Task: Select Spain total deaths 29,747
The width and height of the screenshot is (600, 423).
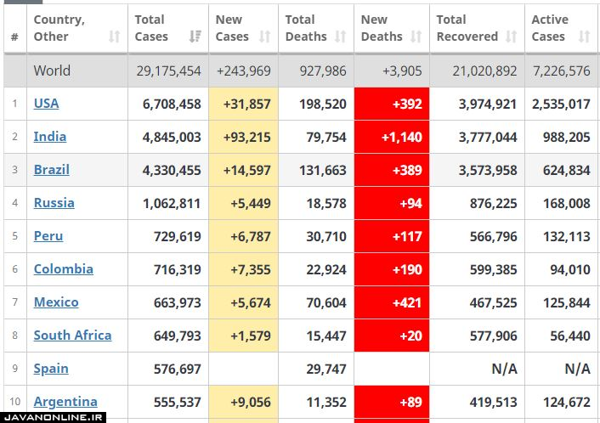Action: [x=326, y=369]
